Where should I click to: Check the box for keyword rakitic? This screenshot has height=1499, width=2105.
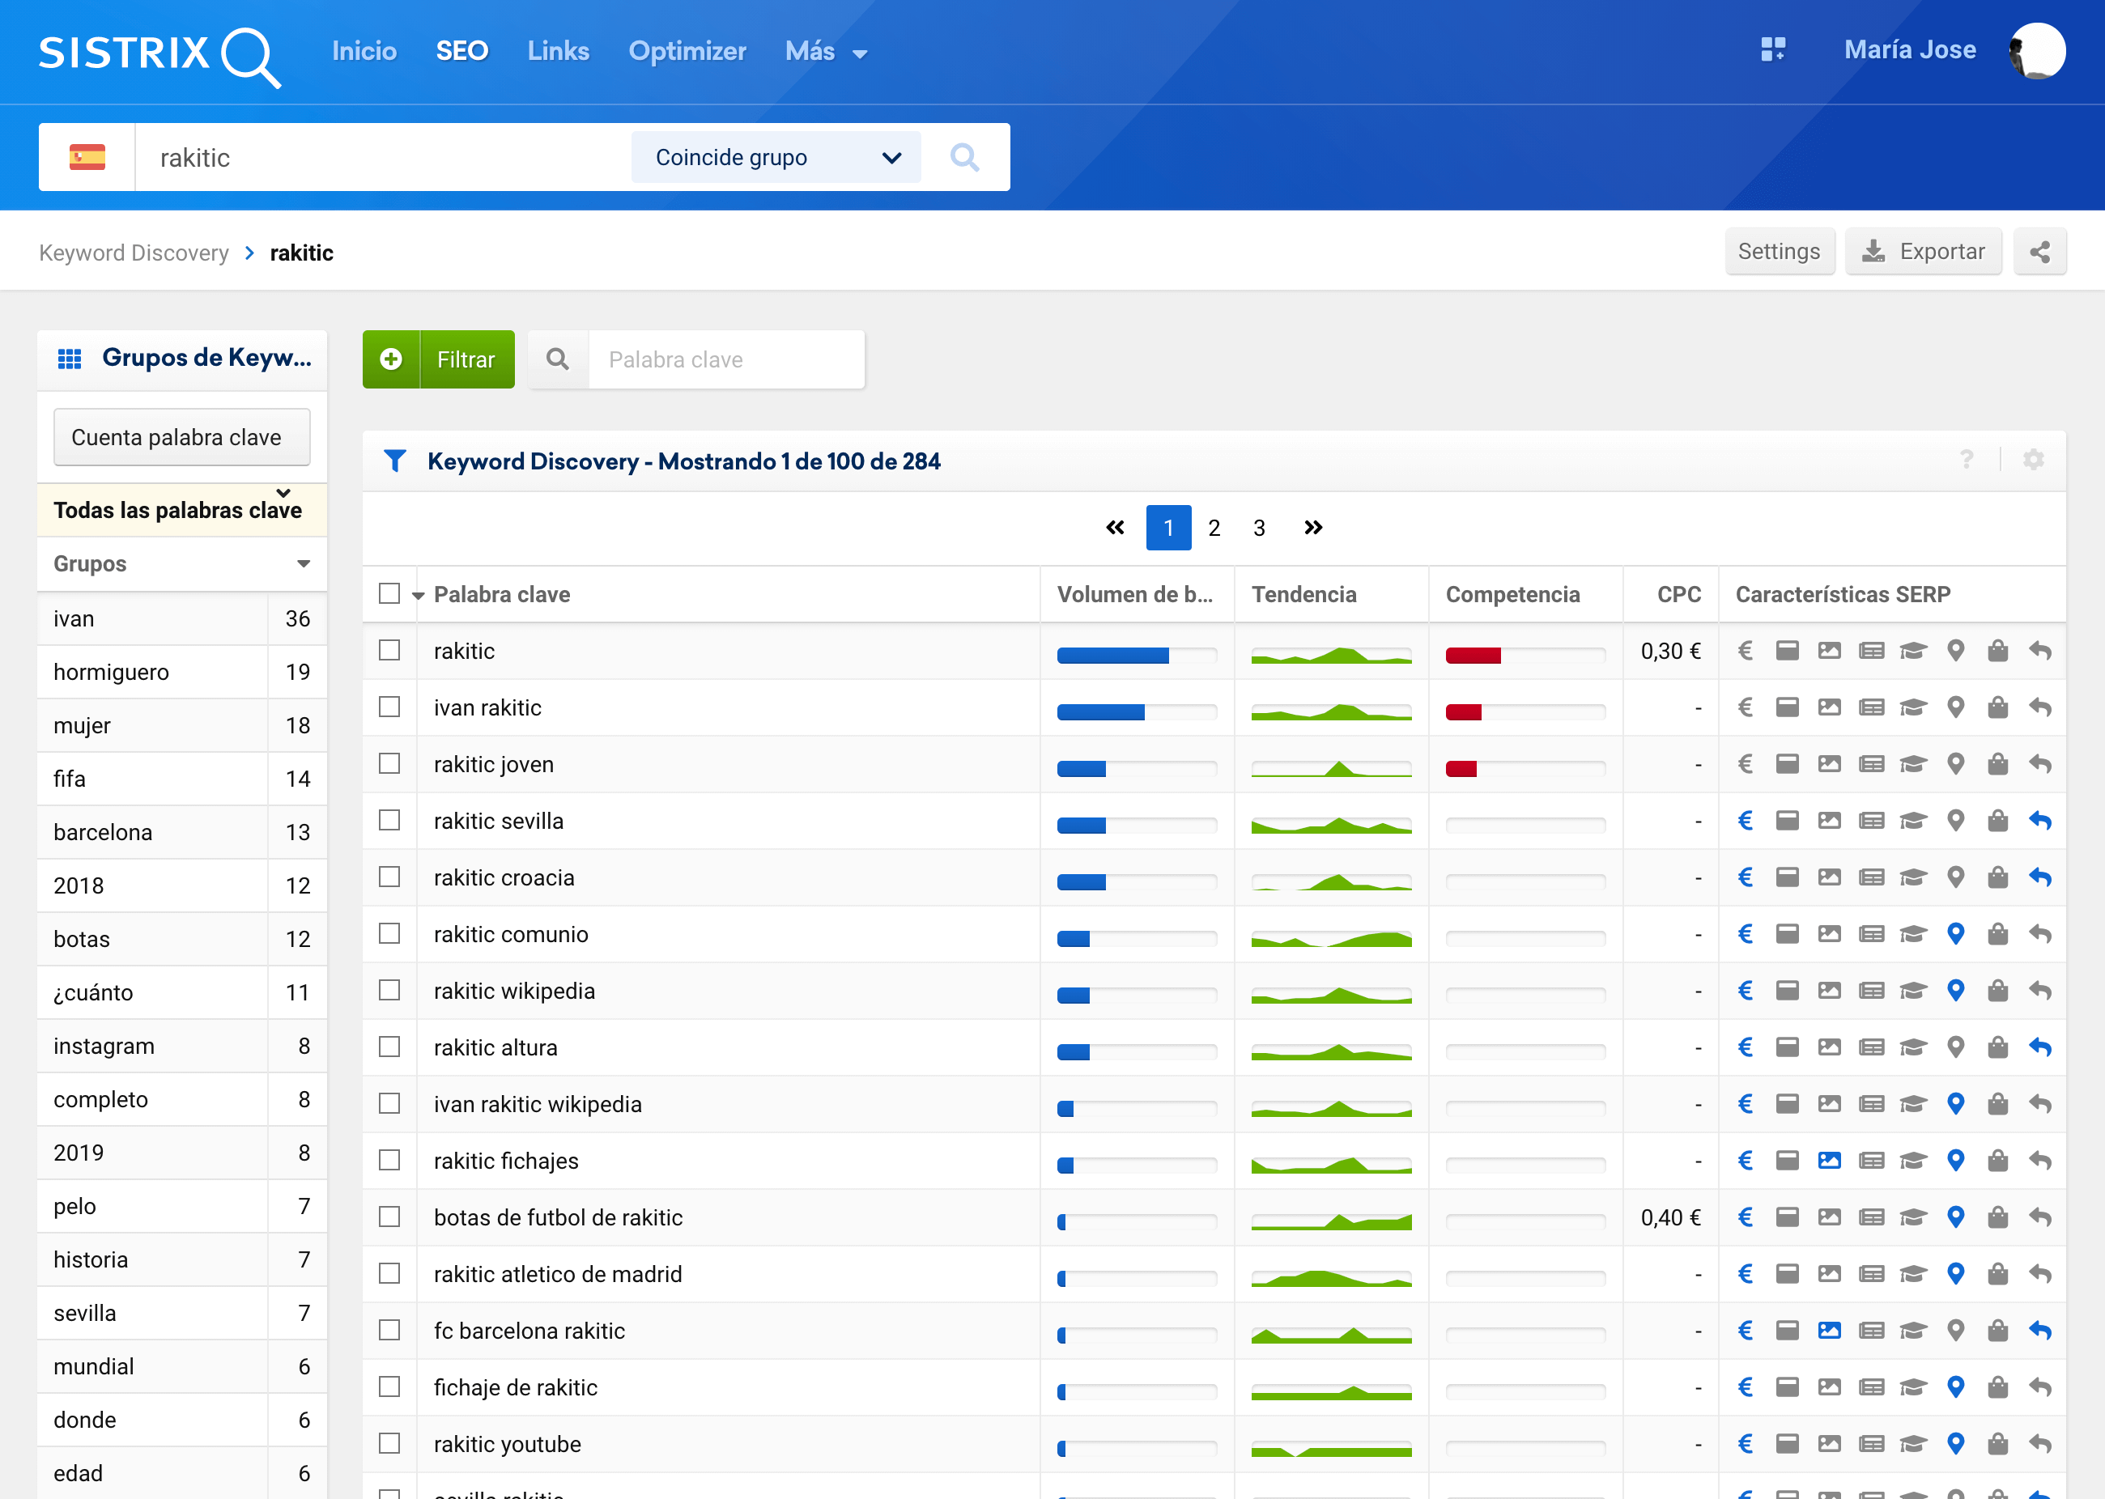(389, 650)
